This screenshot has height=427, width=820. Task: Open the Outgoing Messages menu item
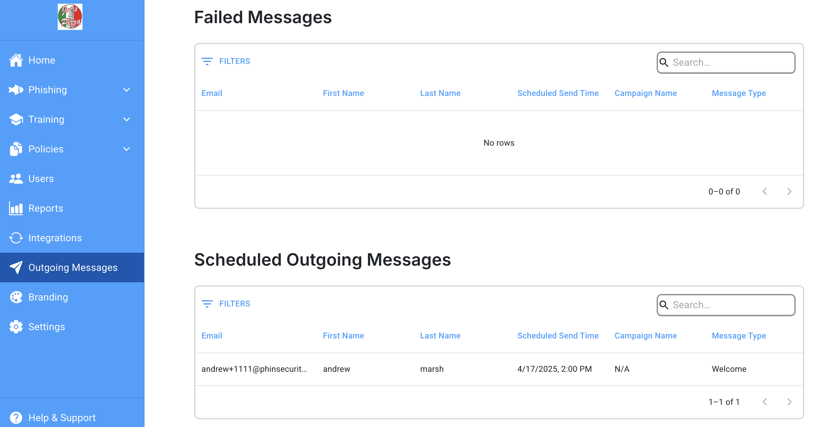[x=72, y=267]
